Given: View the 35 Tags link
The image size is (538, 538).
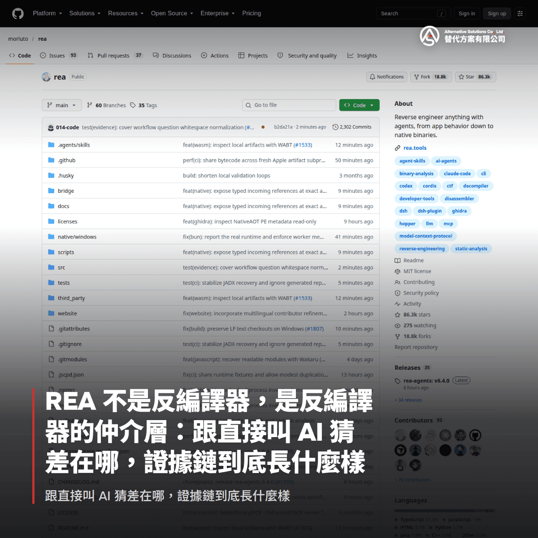Looking at the screenshot, I should coord(143,105).
